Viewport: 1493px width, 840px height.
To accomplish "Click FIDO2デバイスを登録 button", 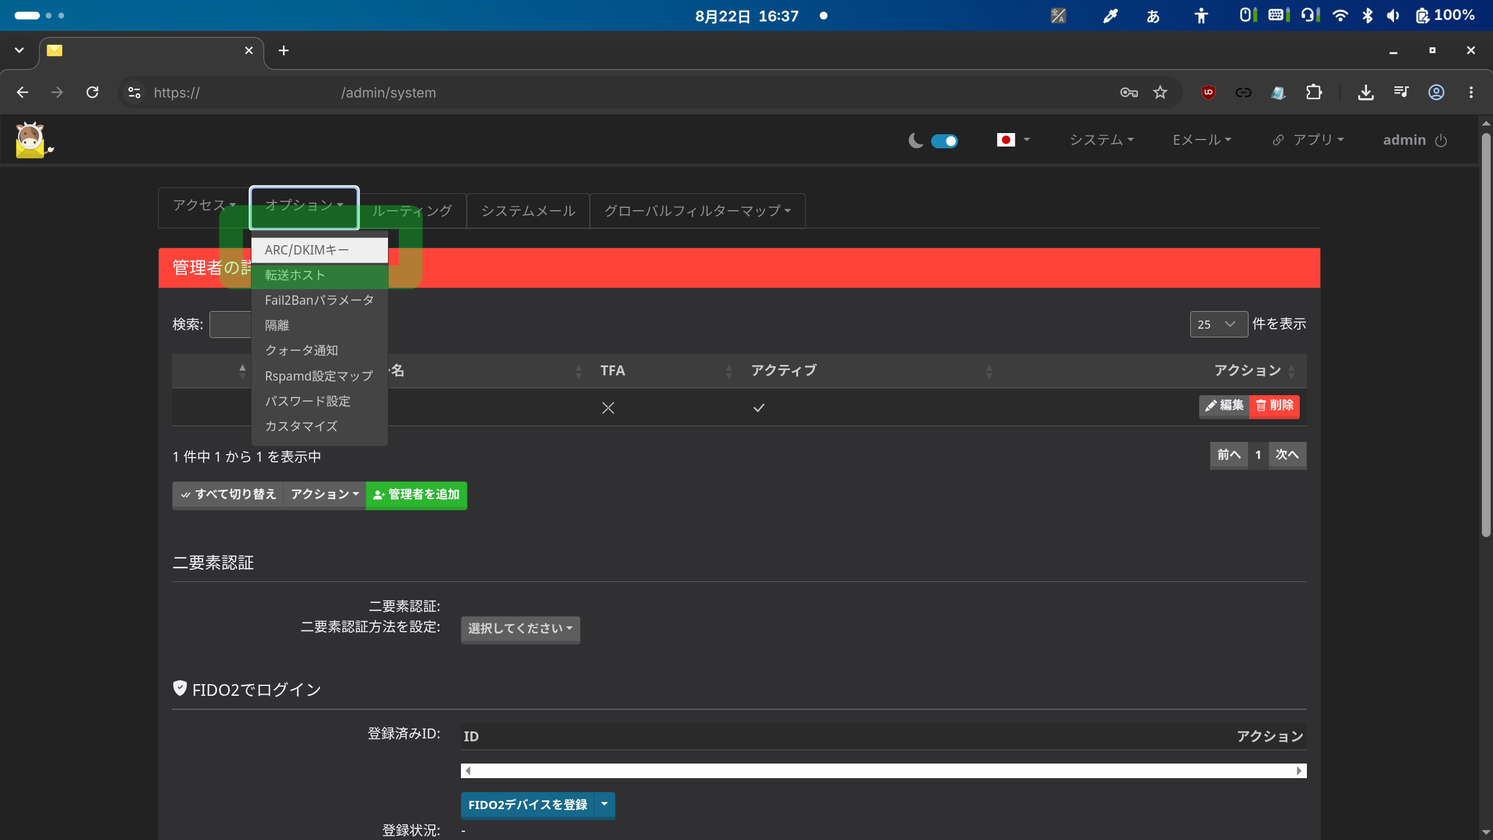I will point(527,805).
